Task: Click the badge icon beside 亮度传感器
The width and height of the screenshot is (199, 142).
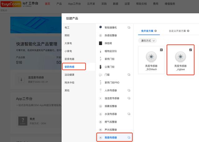Action: [x=129, y=138]
